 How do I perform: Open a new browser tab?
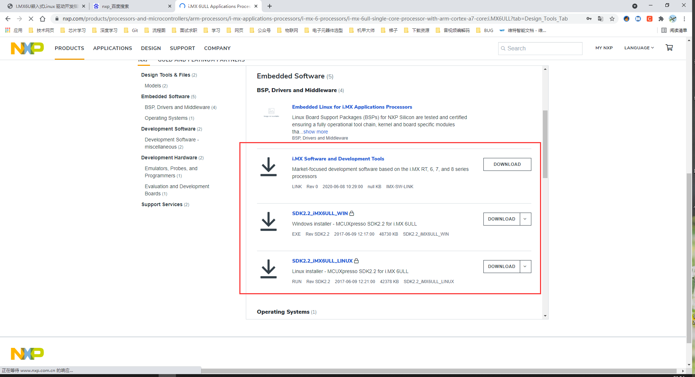click(270, 6)
